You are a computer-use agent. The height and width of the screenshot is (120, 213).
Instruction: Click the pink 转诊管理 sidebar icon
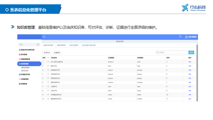coord(20,55)
